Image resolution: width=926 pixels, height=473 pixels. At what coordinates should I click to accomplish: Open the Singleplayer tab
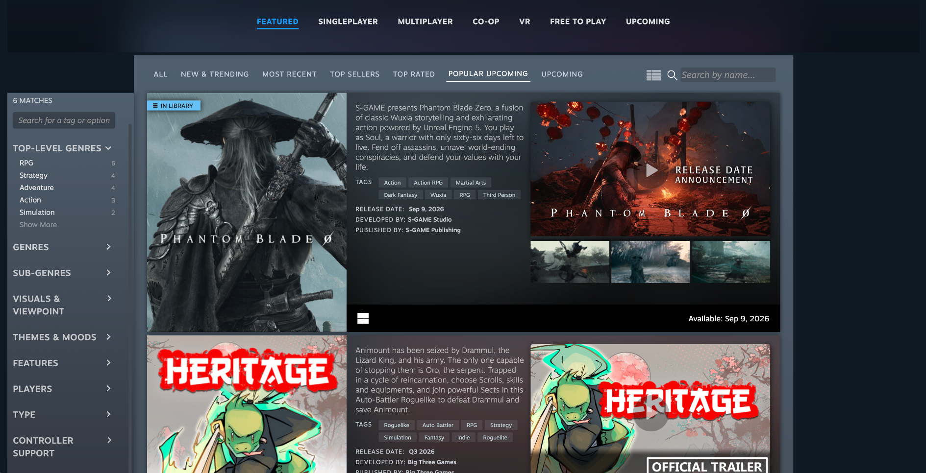(x=348, y=22)
